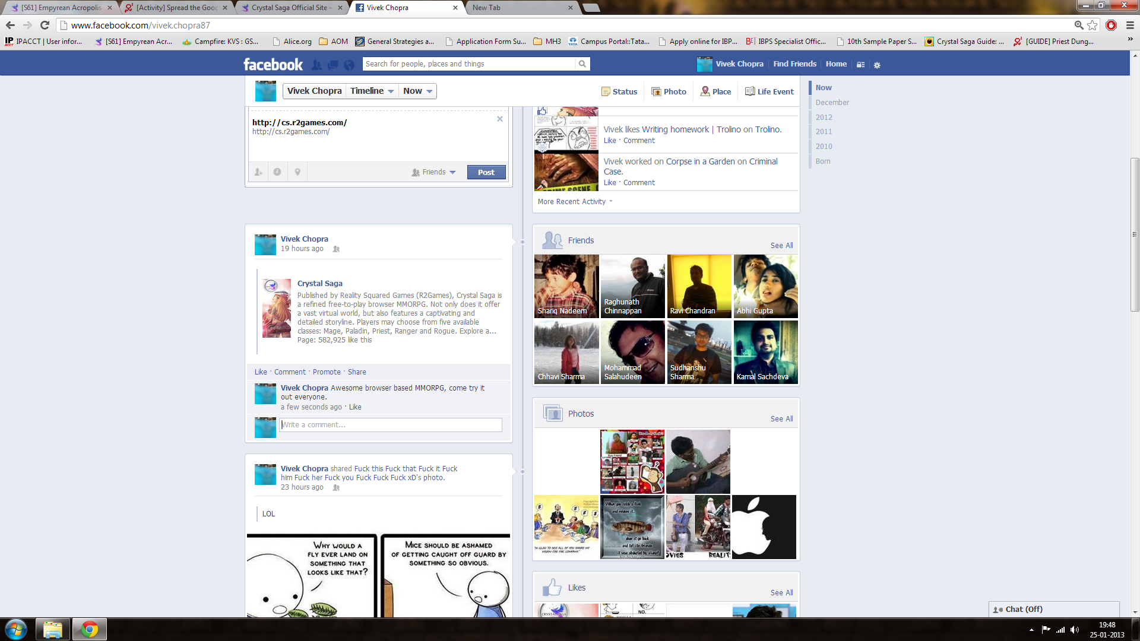This screenshot has width=1140, height=641.
Task: Expand the Now period dropdown
Action: tap(417, 91)
